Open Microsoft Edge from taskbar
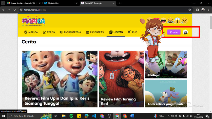The image size is (212, 119). pyautogui.click(x=86, y=116)
